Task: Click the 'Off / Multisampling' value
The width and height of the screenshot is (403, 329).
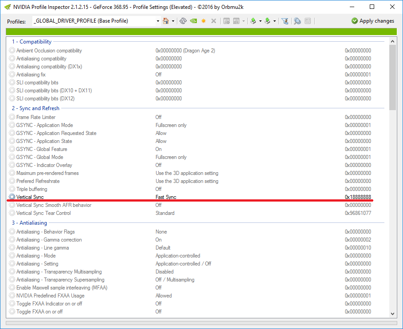Action: coord(175,280)
